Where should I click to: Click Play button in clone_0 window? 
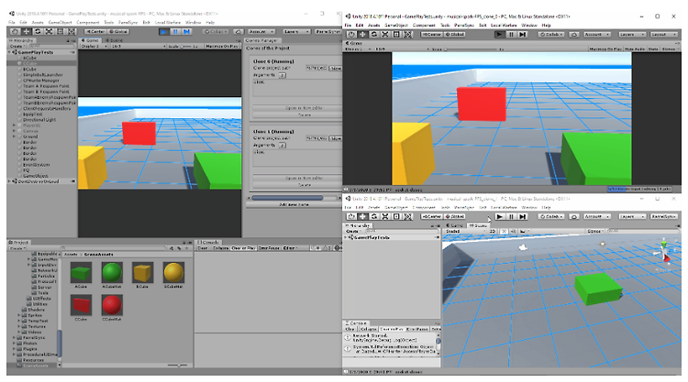pos(499,34)
